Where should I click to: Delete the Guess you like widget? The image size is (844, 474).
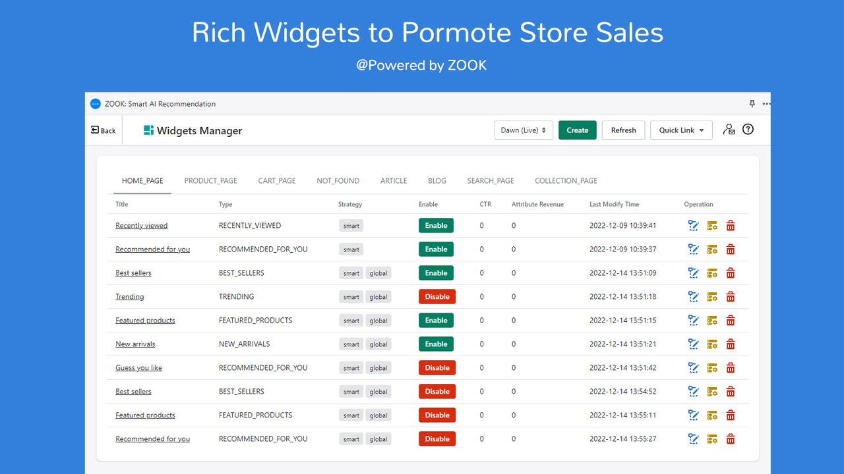(731, 367)
